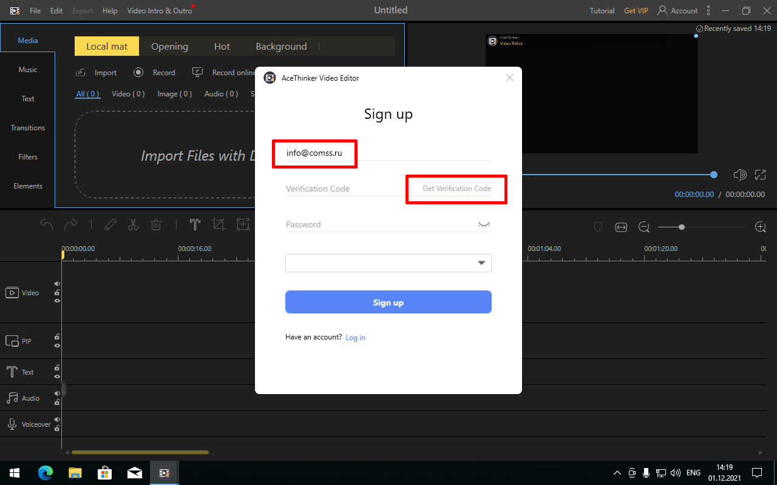Screen dimensions: 777x485
Task: Zoom out the timeline with minus magnifier
Action: click(x=644, y=227)
